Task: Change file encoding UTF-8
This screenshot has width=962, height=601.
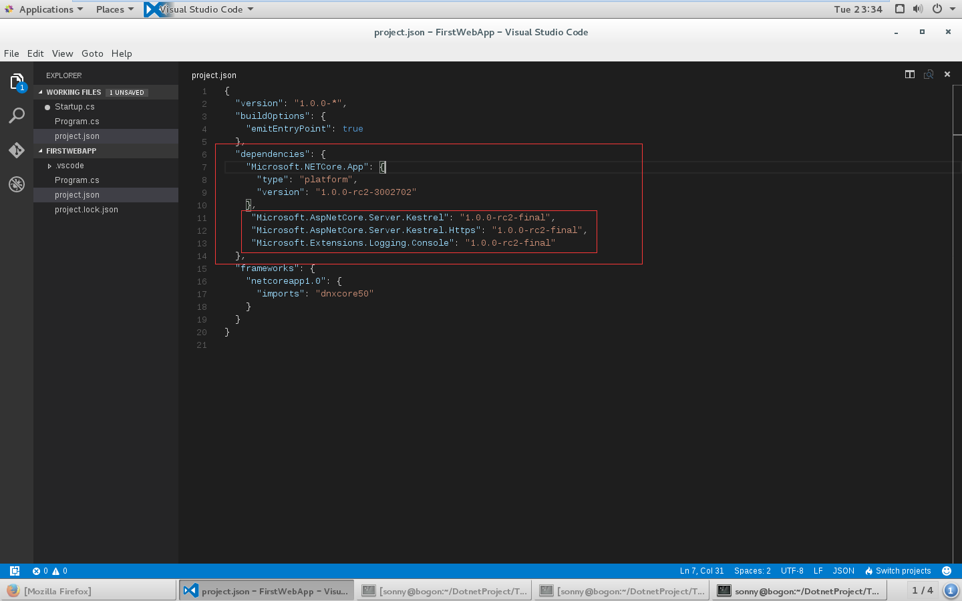Action: pos(792,571)
